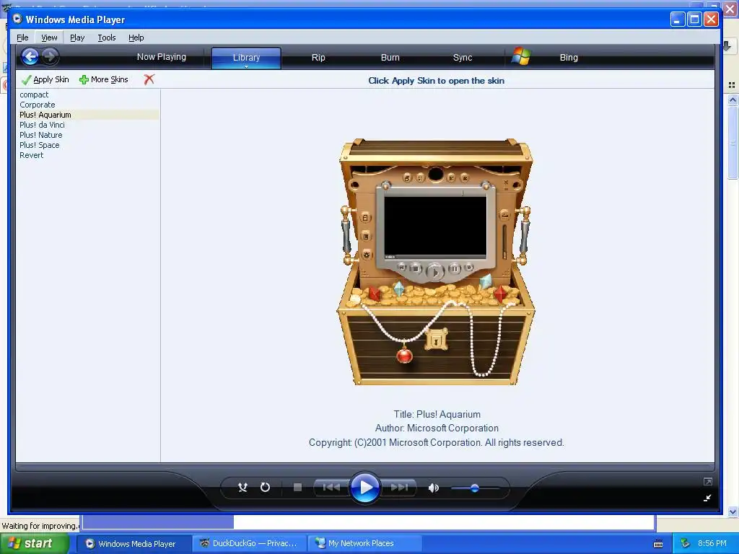Open the Library tab
Image resolution: width=739 pixels, height=554 pixels.
pos(246,58)
